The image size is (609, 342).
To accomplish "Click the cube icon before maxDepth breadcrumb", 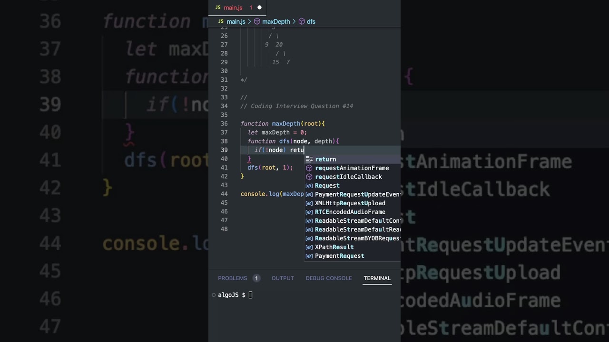I will (257, 21).
